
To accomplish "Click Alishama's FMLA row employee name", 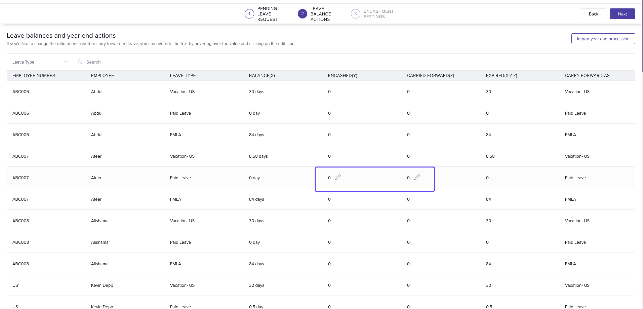I will [100, 264].
